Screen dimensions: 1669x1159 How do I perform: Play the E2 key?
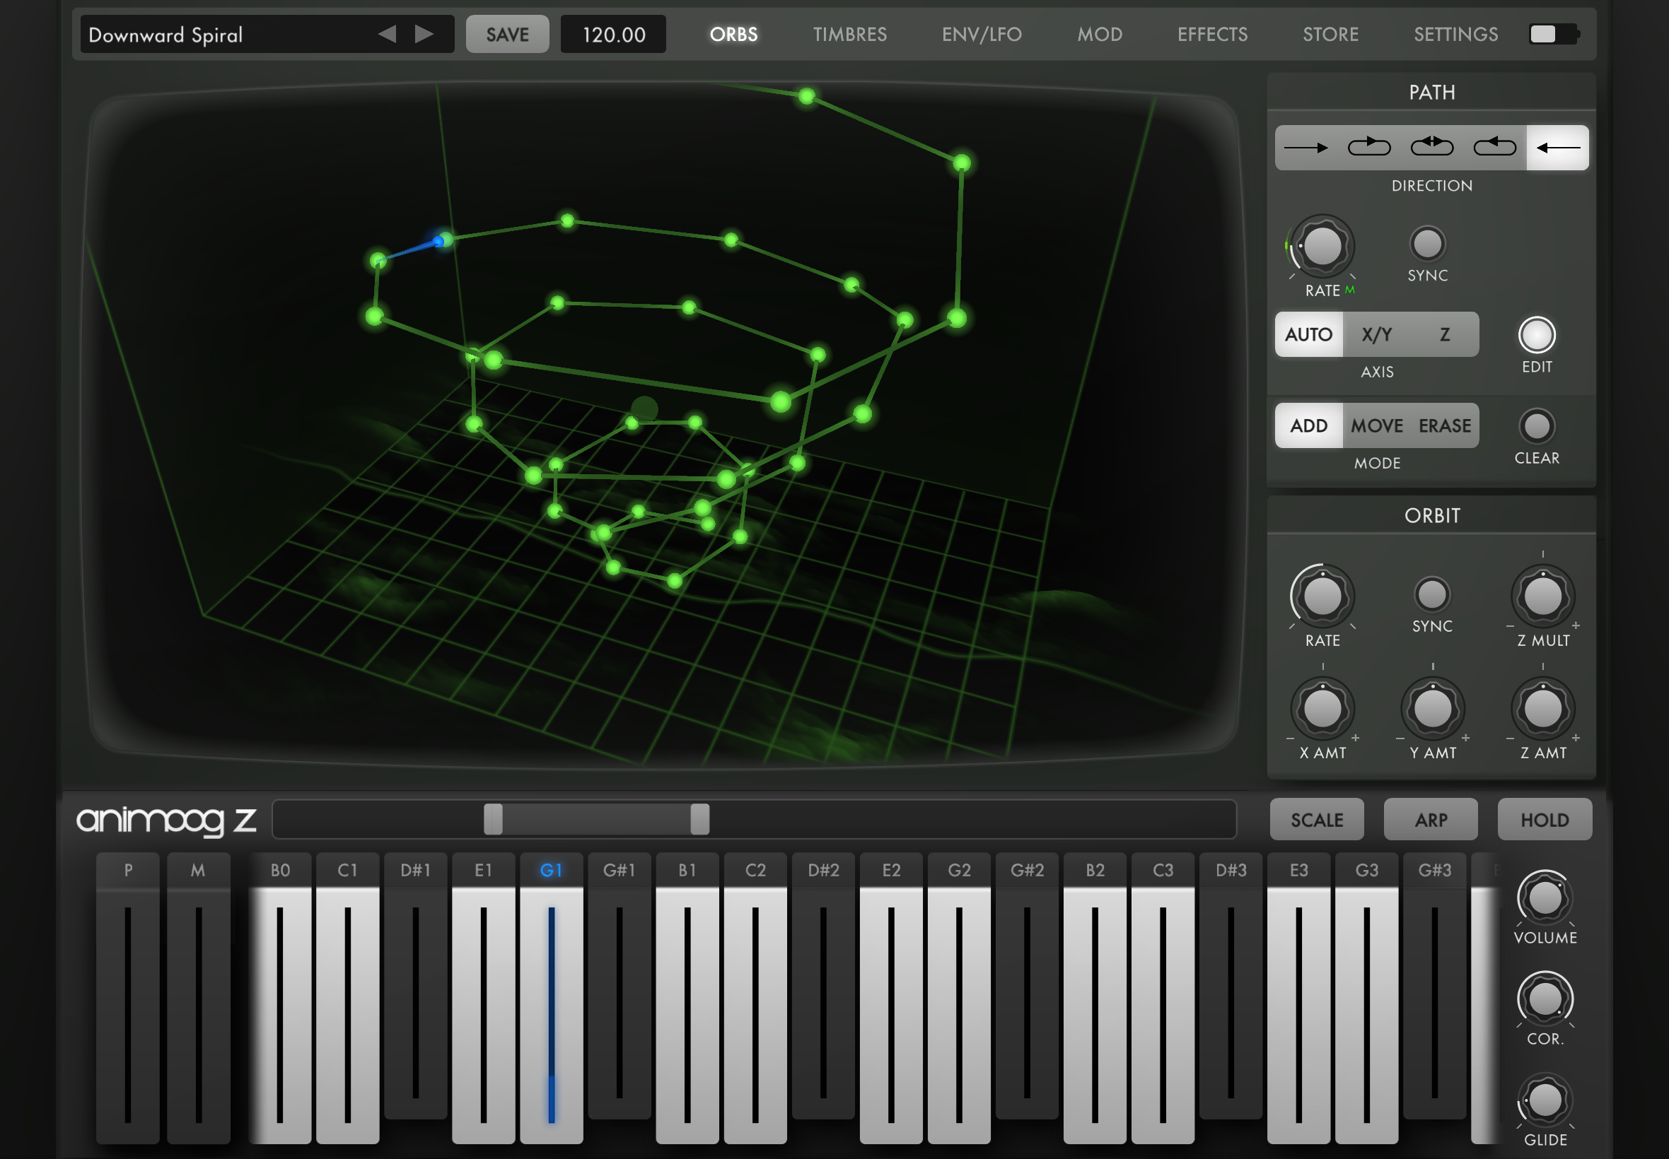891,998
